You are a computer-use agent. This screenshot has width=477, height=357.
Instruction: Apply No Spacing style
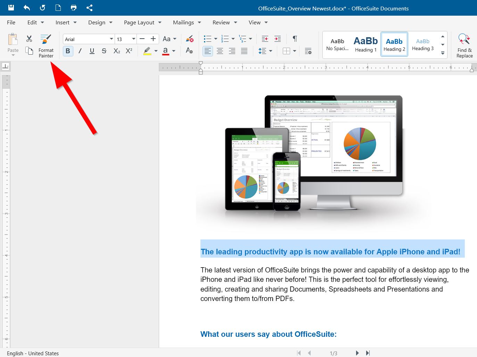[337, 45]
